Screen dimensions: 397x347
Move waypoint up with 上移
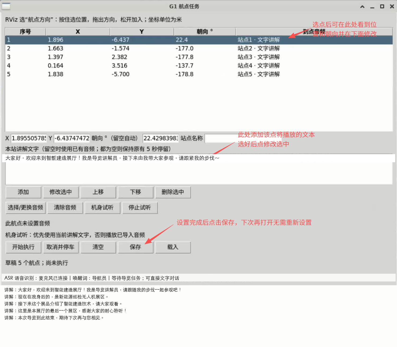coord(98,192)
